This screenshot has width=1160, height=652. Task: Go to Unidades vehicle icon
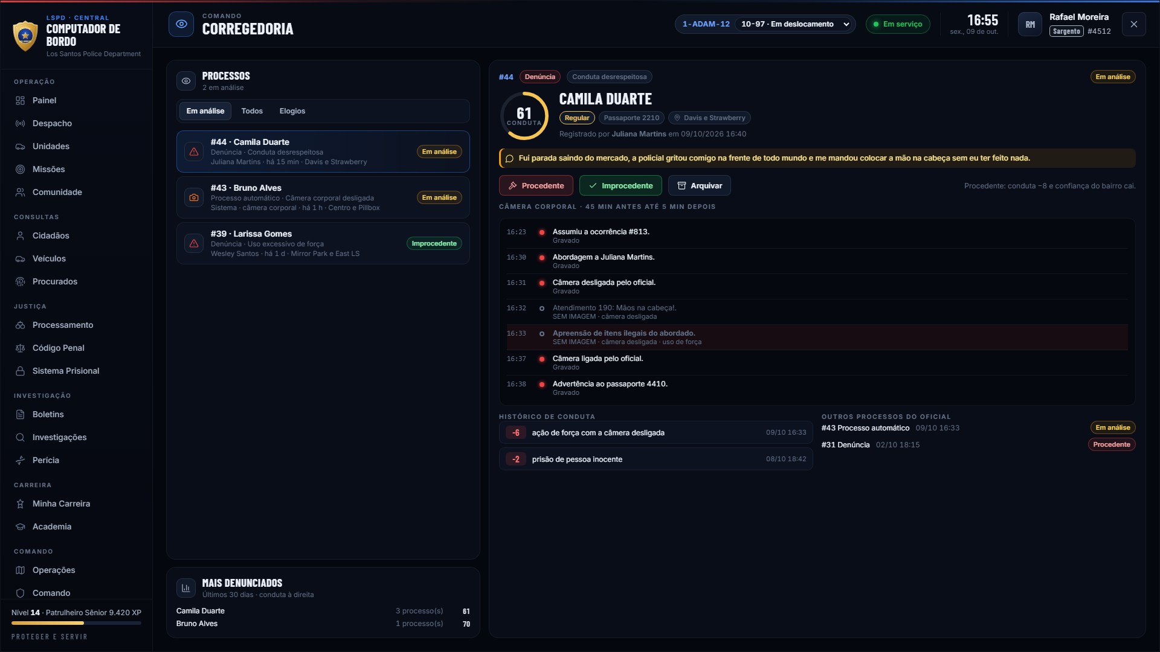pos(20,146)
